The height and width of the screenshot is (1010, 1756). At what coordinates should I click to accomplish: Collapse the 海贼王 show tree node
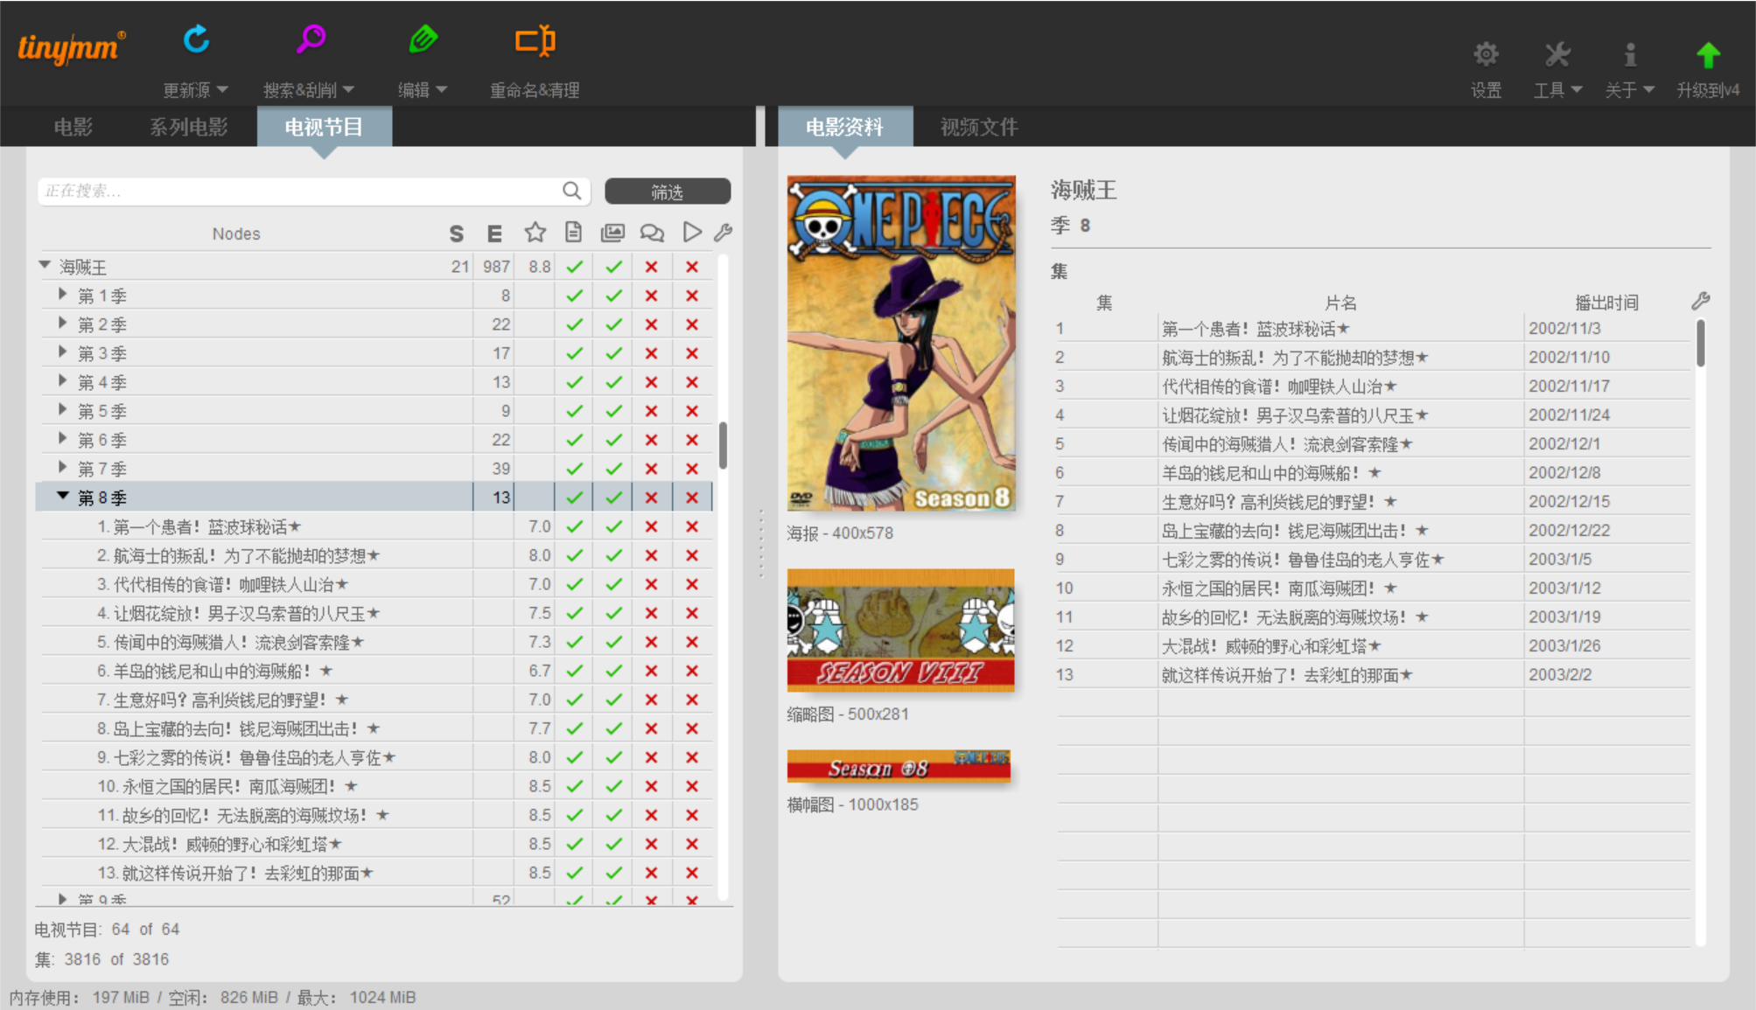[x=45, y=264]
